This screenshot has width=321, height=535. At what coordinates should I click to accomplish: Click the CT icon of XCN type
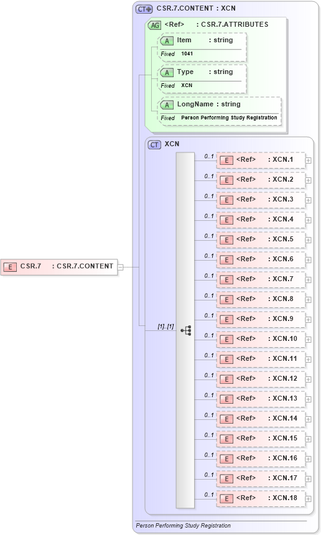[x=154, y=145]
